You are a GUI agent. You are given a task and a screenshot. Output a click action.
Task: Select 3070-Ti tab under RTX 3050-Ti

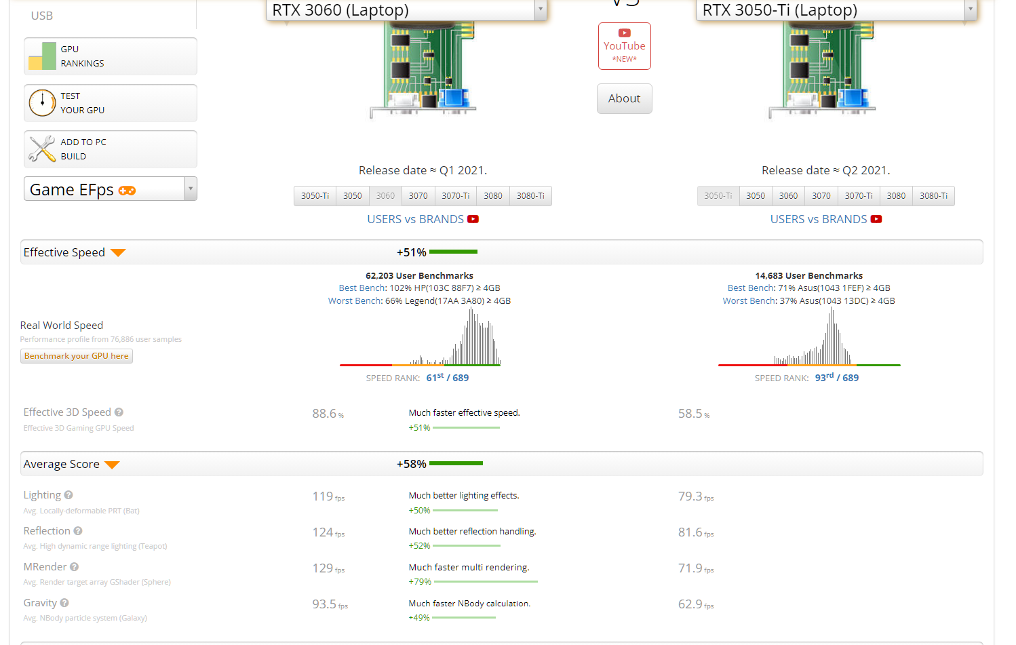(x=859, y=196)
